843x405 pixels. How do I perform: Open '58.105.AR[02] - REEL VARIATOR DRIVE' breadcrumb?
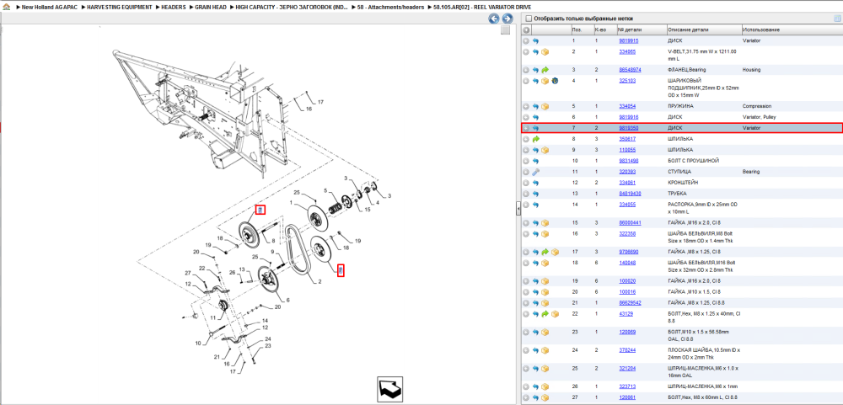pos(482,8)
